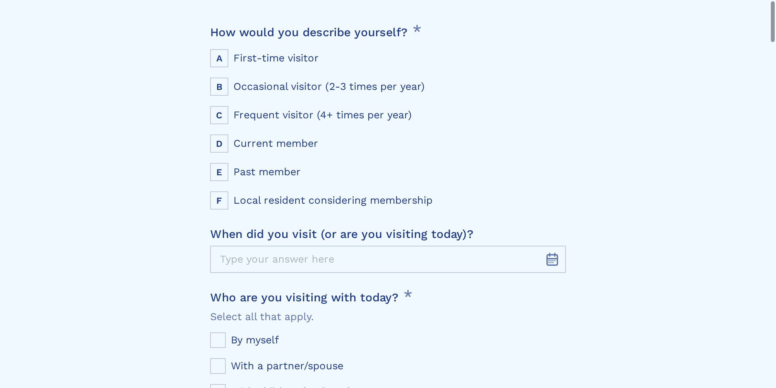Click the 'Who are you visiting with today?' heading
Viewport: 776px width, 388px height.
coord(304,297)
